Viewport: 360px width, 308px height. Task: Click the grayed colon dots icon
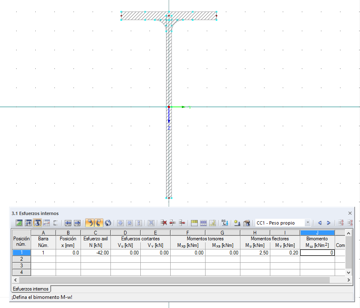coord(138,223)
